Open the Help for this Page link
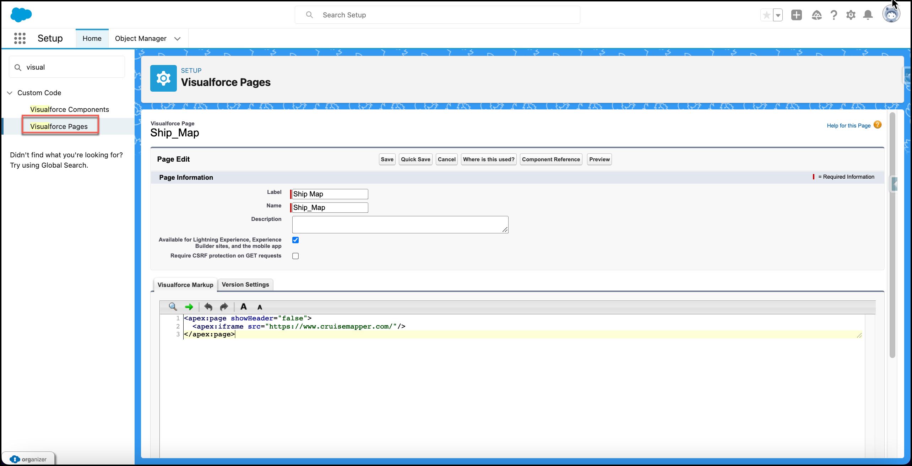The image size is (912, 466). pos(849,126)
